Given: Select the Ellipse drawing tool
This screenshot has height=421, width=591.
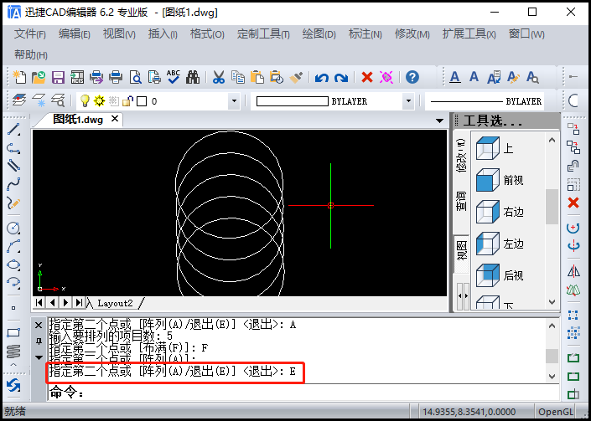Looking at the screenshot, I should point(13,264).
